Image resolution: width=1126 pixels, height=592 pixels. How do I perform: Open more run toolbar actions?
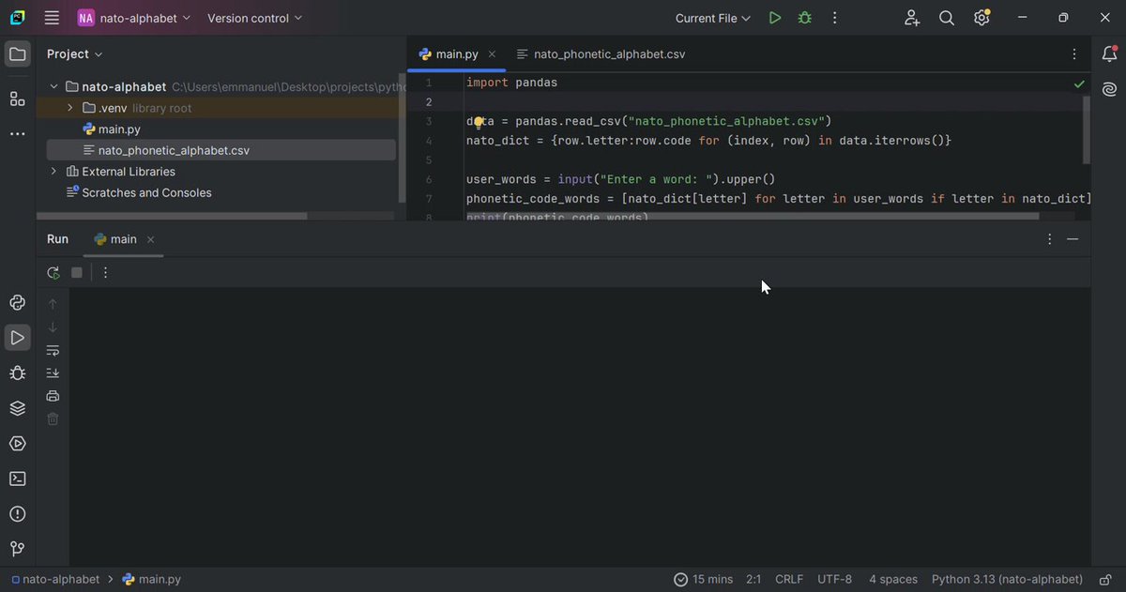pyautogui.click(x=105, y=273)
